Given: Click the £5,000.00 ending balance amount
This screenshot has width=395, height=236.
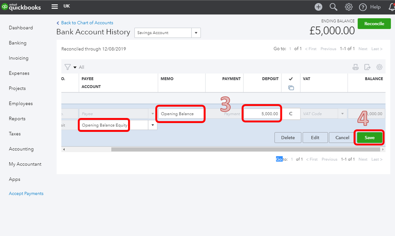Looking at the screenshot, I should click(332, 31).
